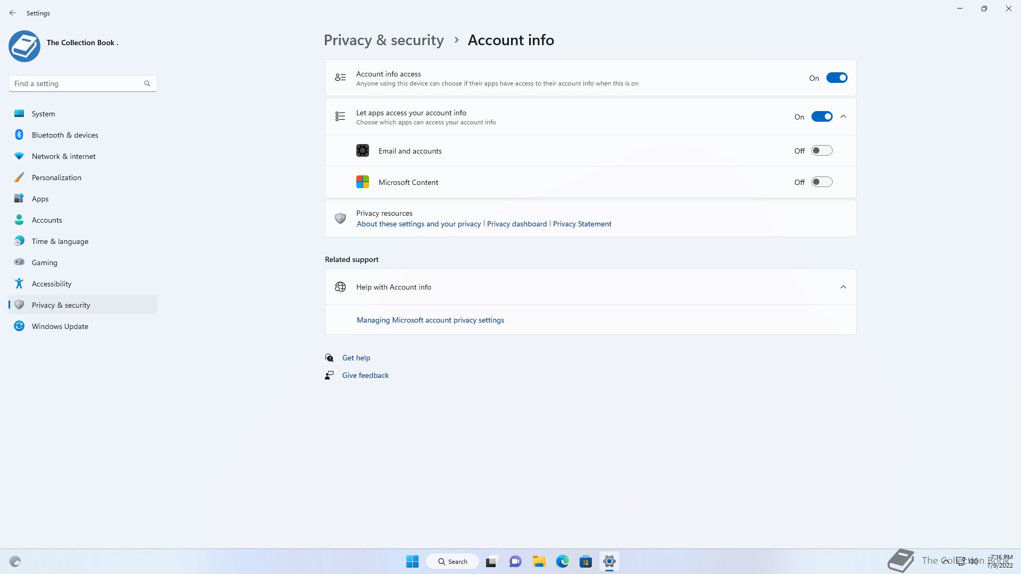Select Accessibility in the sidebar
The height and width of the screenshot is (574, 1021).
click(x=83, y=284)
